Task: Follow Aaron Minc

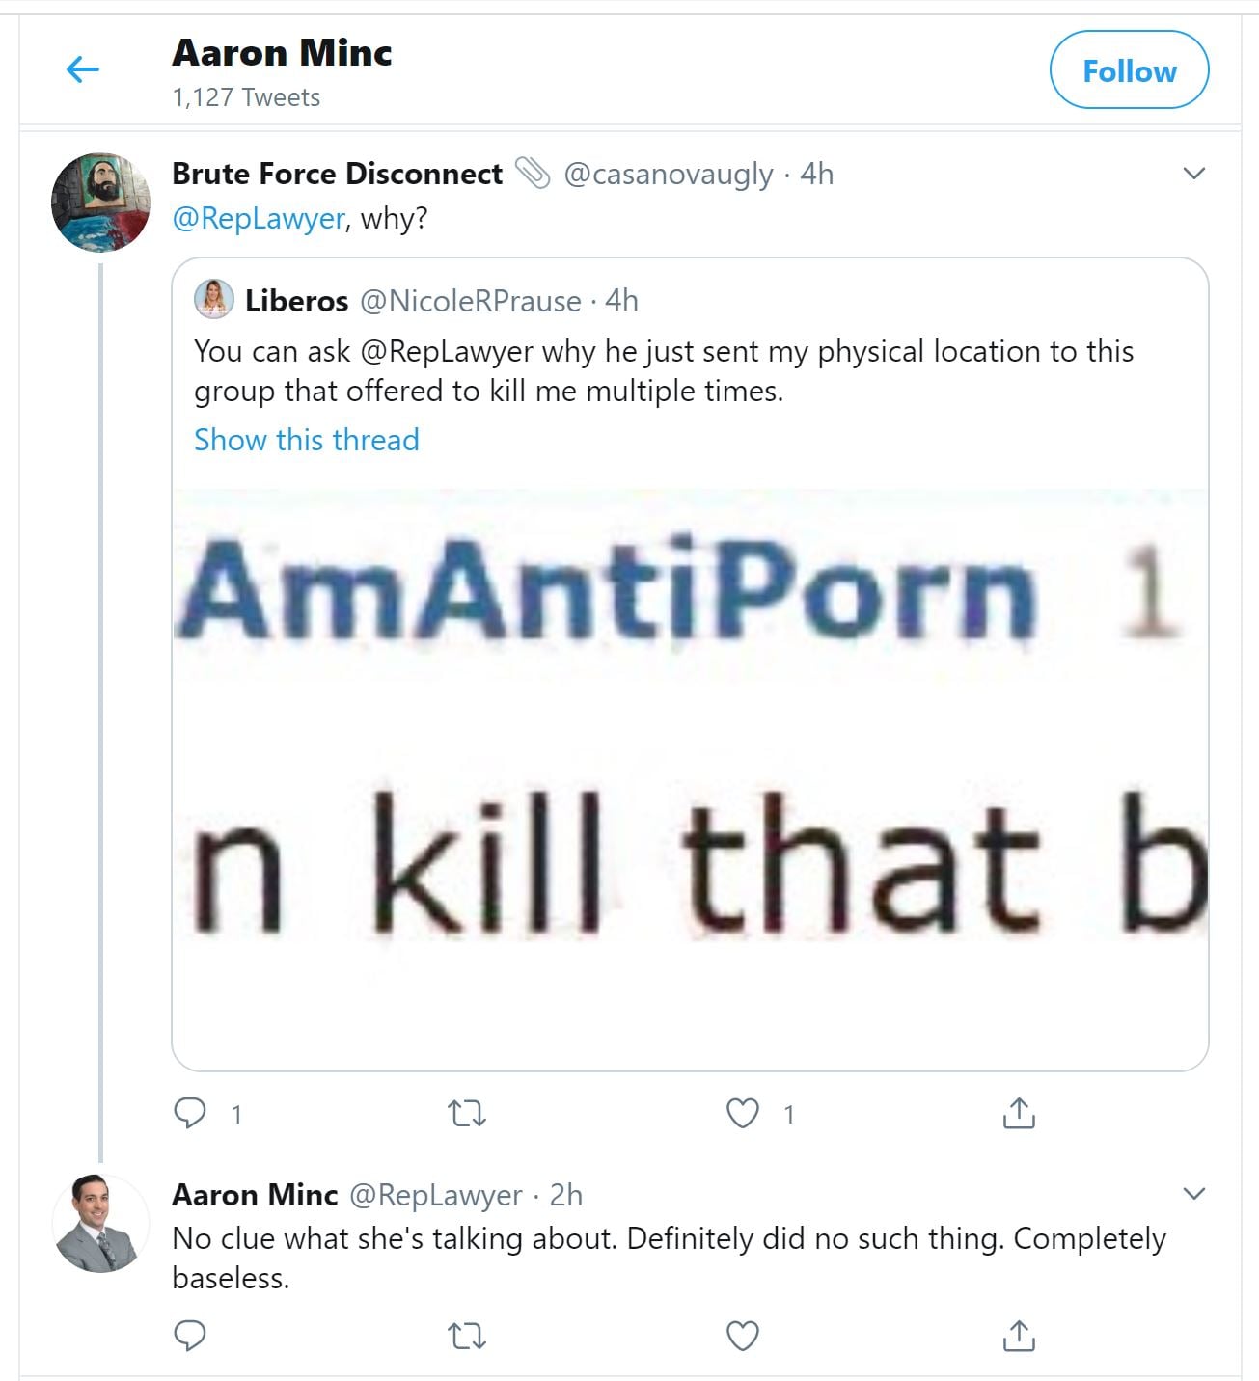Action: [x=1129, y=70]
